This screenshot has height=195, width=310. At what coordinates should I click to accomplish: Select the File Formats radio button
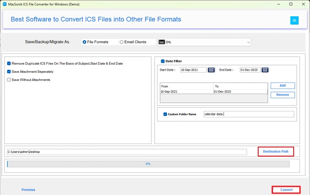(x=85, y=42)
